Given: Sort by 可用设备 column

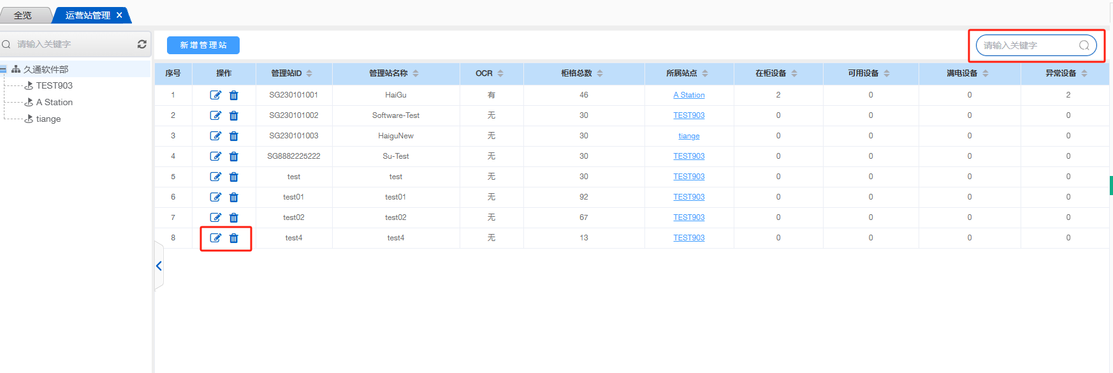Looking at the screenshot, I should 887,73.
